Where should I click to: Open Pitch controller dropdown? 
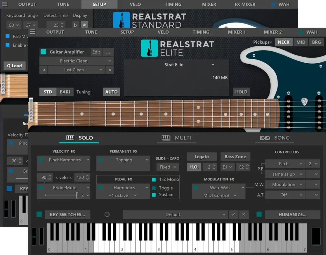point(285,164)
